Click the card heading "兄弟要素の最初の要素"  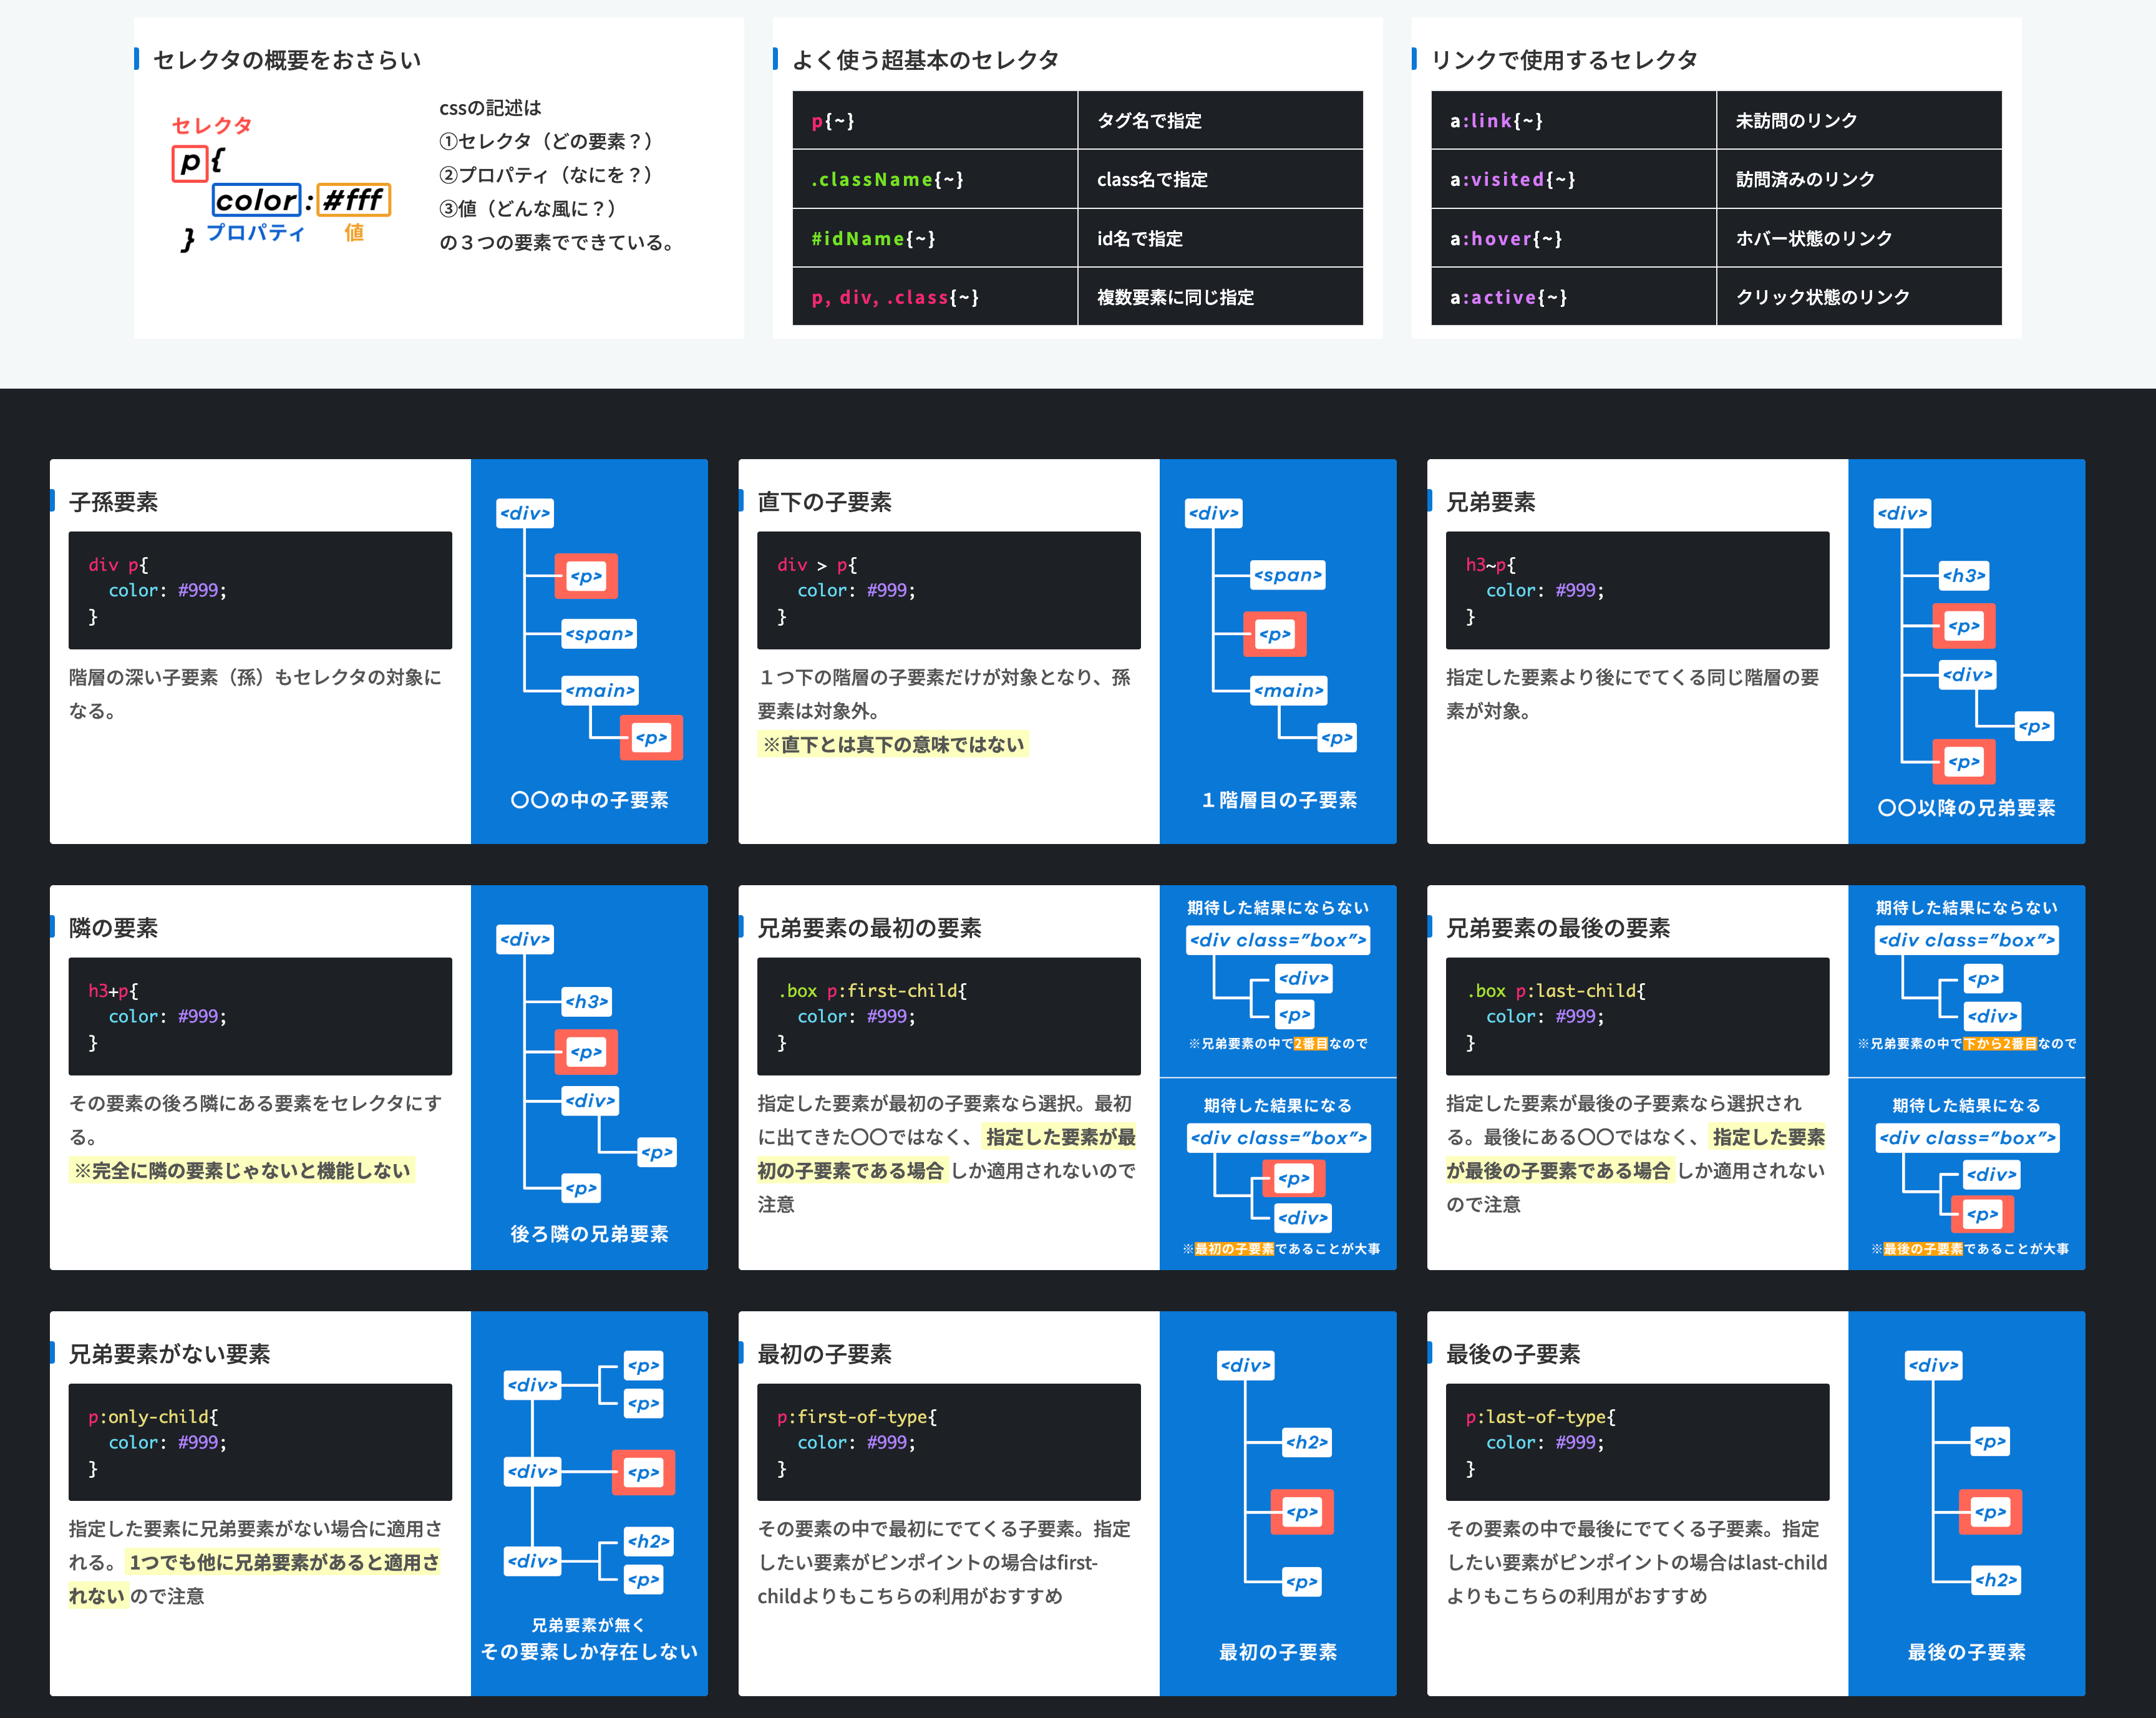[x=869, y=928]
